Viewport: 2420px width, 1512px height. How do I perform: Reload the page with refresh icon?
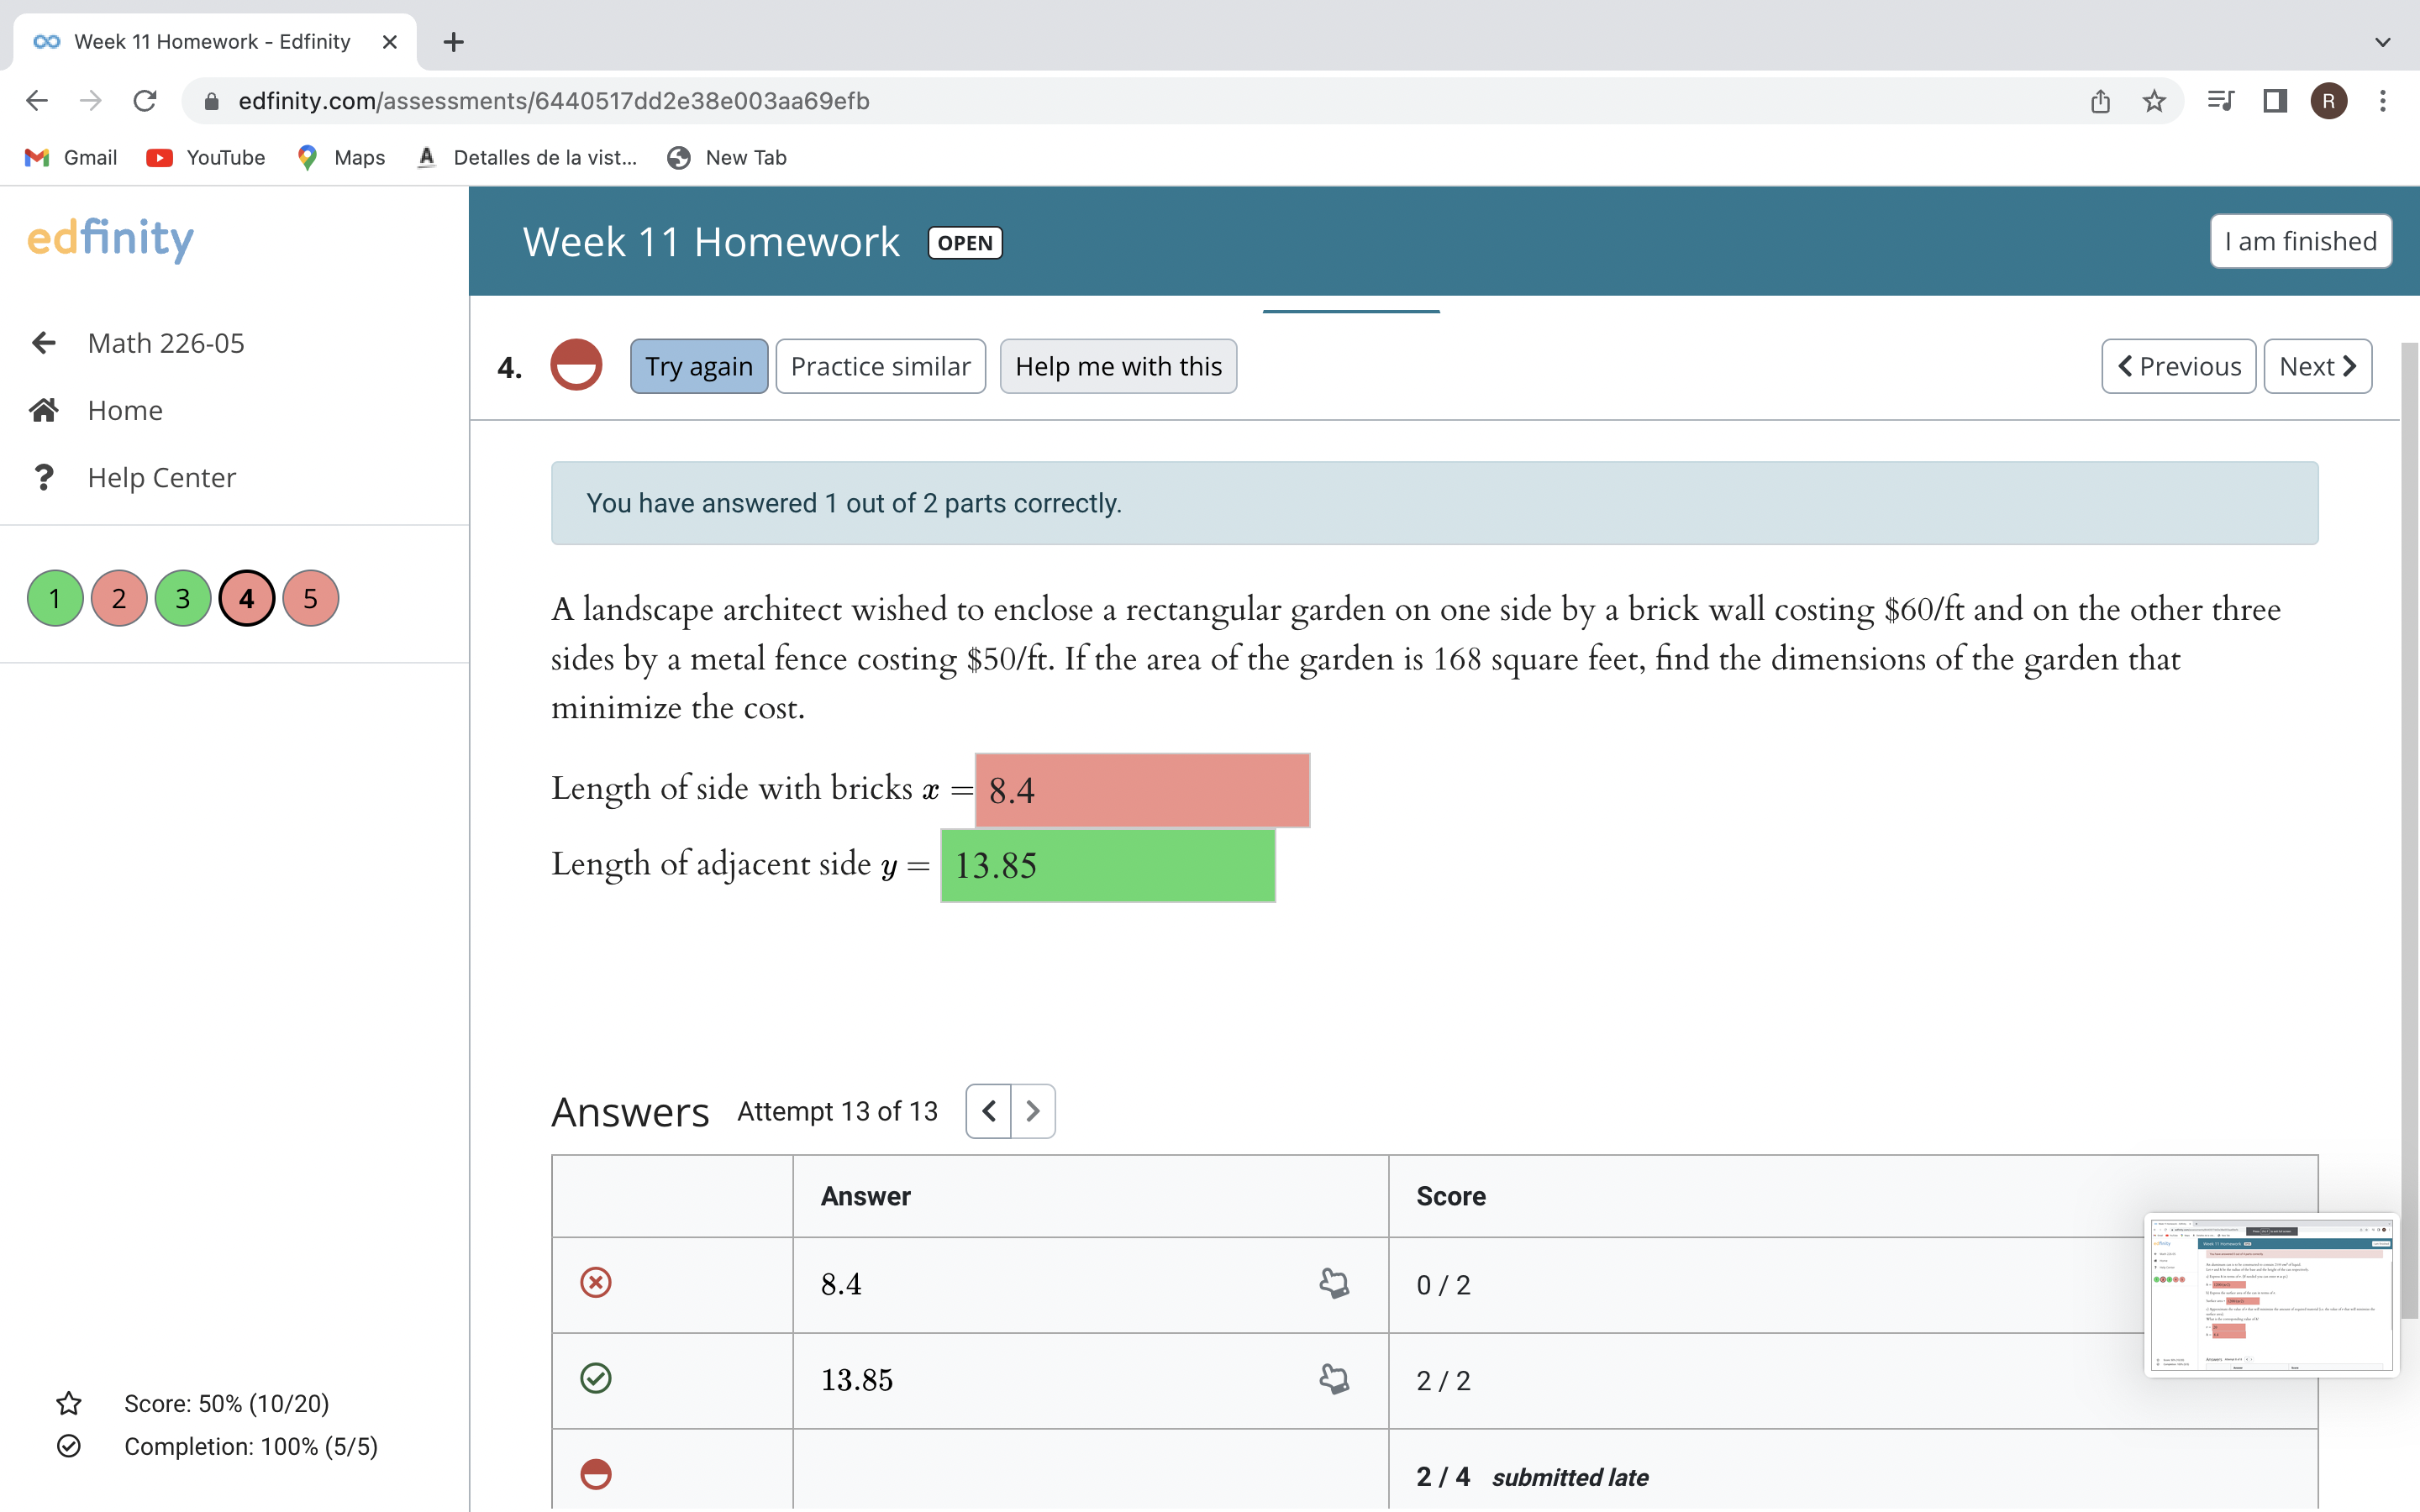[x=145, y=101]
